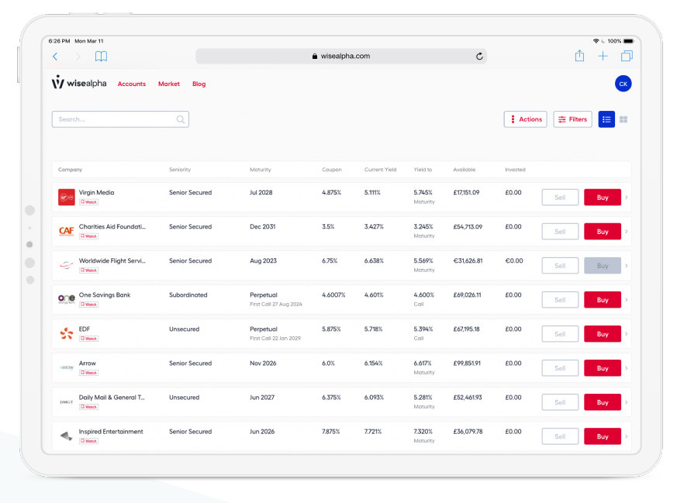The width and height of the screenshot is (677, 503).
Task: Buy the Inspired Entertainment bond
Action: click(x=603, y=436)
